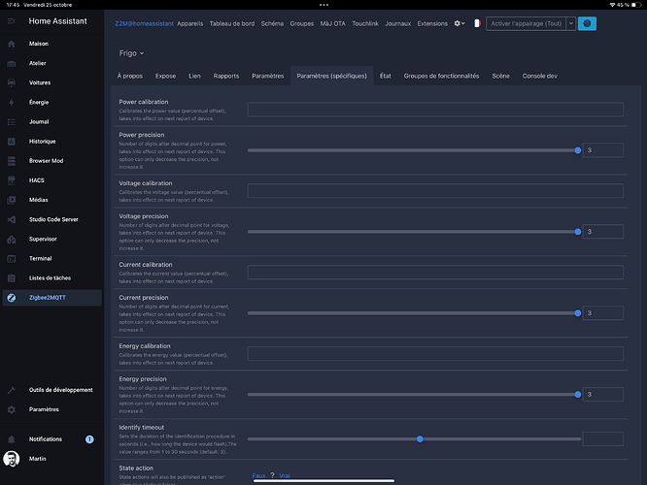647x485 pixels.
Task: Focus the Energy calibration input field
Action: click(435, 353)
